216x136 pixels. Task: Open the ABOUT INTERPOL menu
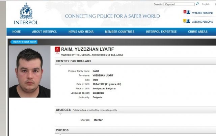point(45,31)
